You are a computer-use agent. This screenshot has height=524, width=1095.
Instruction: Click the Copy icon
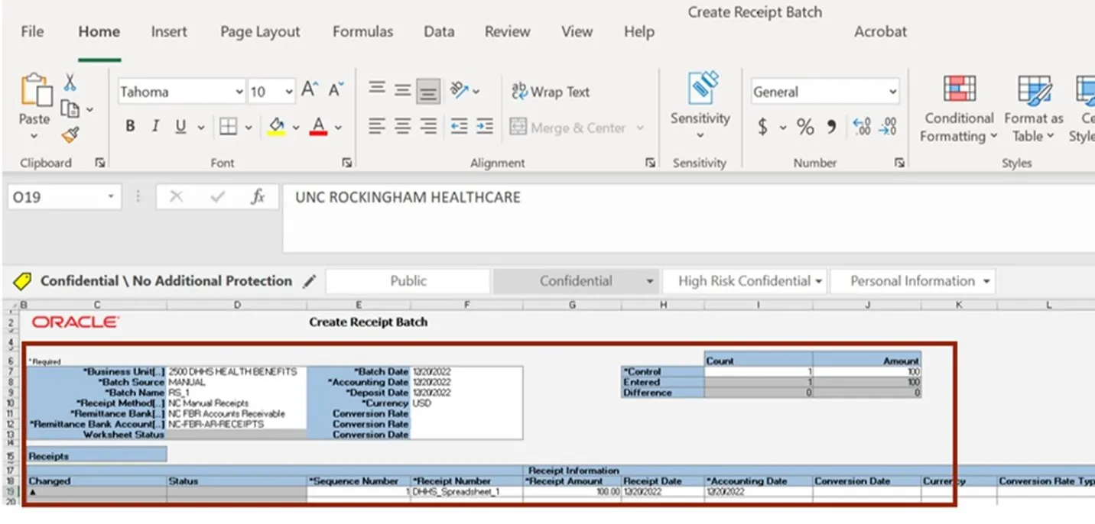[x=70, y=109]
